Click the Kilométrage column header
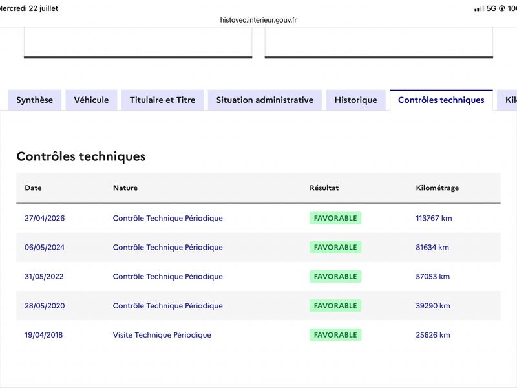The height and width of the screenshot is (388, 517). click(438, 188)
